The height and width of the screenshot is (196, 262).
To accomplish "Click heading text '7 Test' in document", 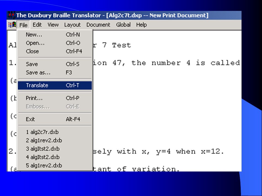I will pos(117,45).
